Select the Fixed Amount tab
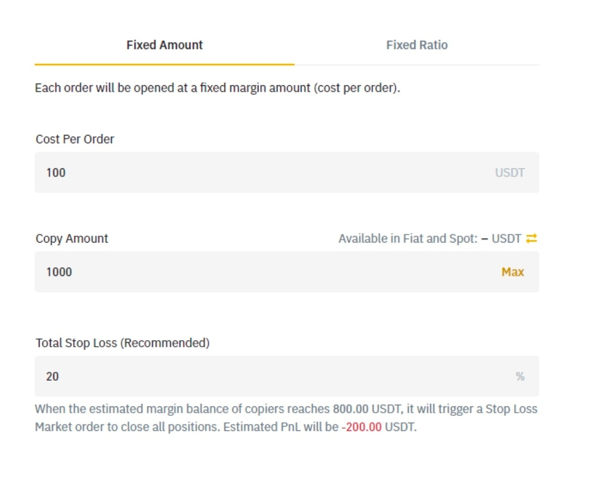603x480 pixels. click(164, 45)
